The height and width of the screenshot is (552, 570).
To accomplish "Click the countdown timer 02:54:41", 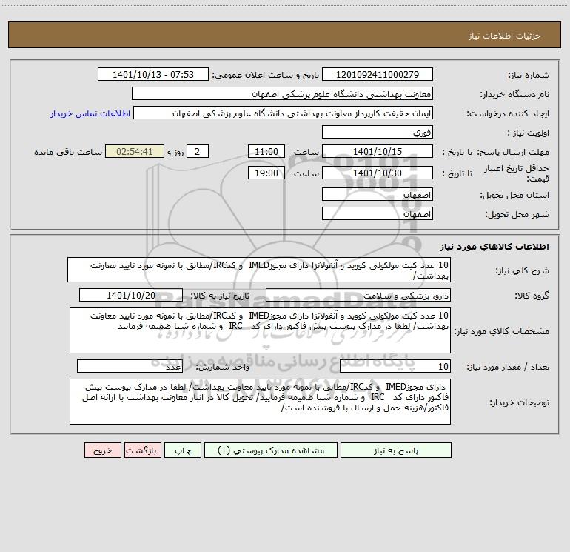I will click(135, 151).
